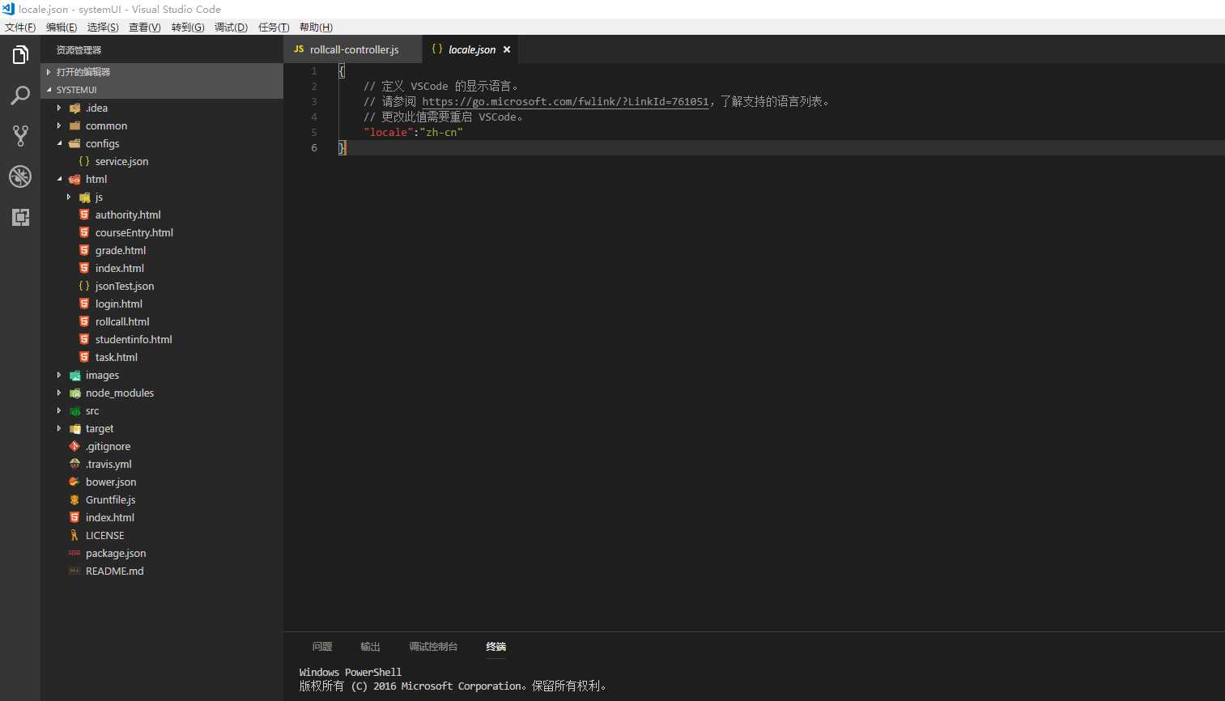Expand the target folder arrow
The height and width of the screenshot is (701, 1225).
[x=58, y=428]
